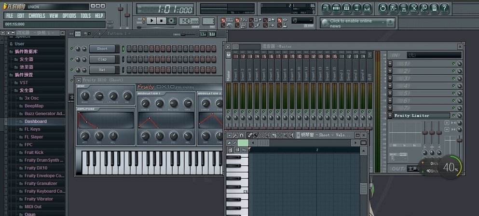
Task: Open the playlist window from the toolbar
Action: (326, 8)
